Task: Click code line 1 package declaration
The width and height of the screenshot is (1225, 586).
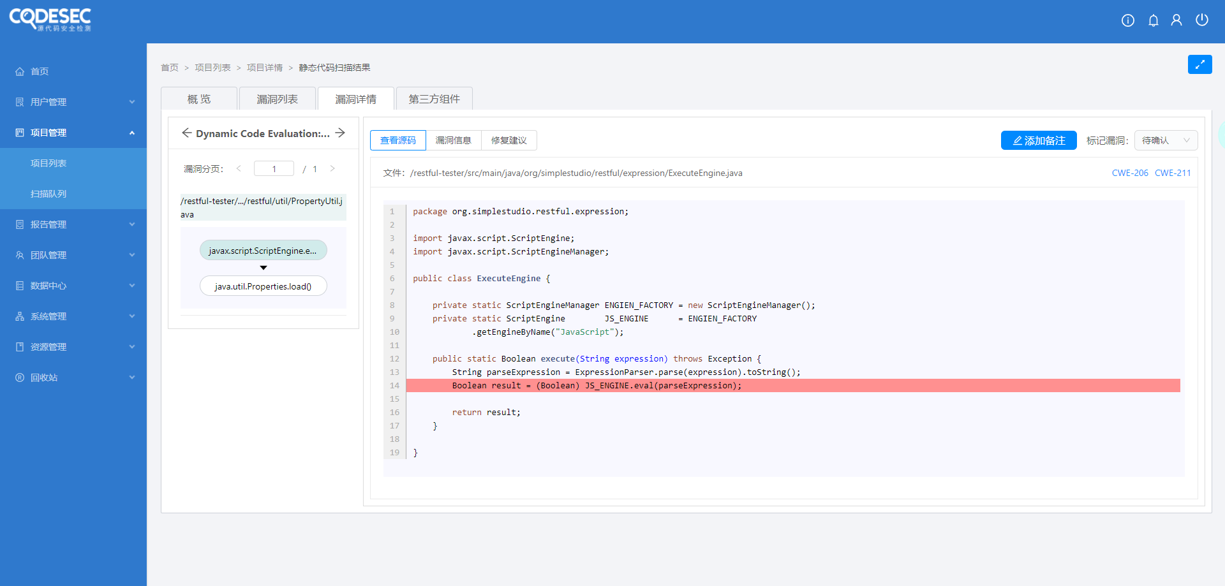Action: (521, 211)
